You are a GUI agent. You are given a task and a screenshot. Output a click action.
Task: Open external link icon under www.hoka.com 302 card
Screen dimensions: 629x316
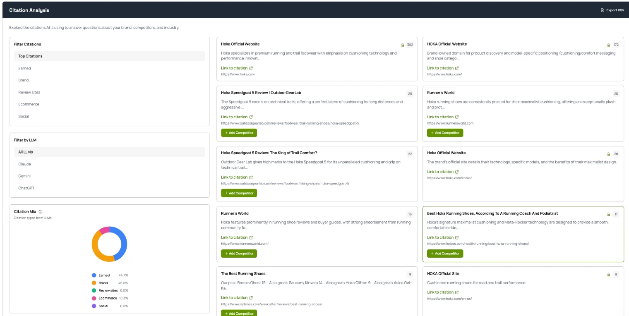(251, 68)
